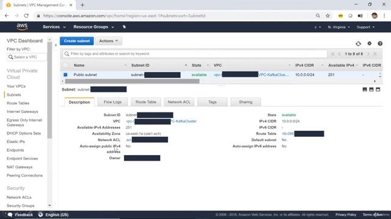The image size is (391, 219).
Task: Refresh the subnets list
Action: (x=359, y=43)
